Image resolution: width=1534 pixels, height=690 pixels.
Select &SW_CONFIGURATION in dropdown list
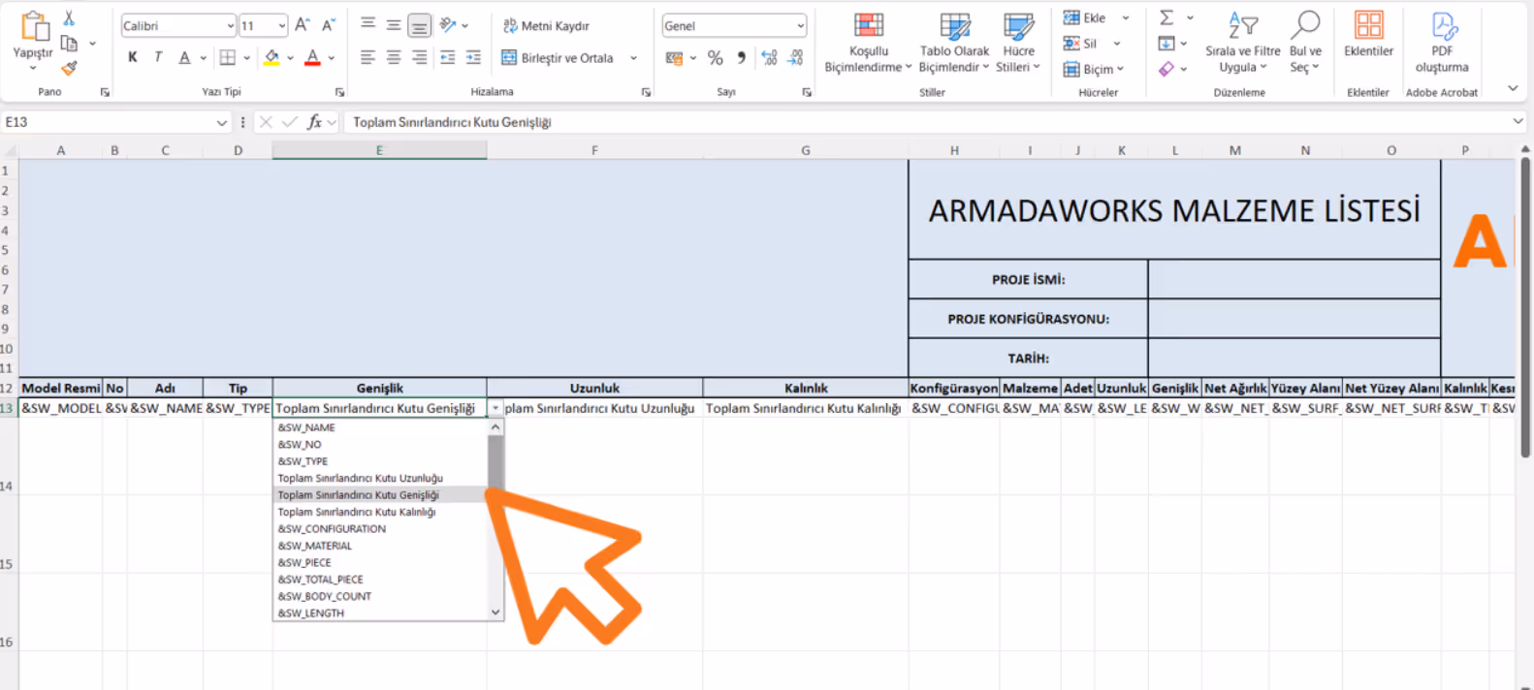[x=332, y=529]
